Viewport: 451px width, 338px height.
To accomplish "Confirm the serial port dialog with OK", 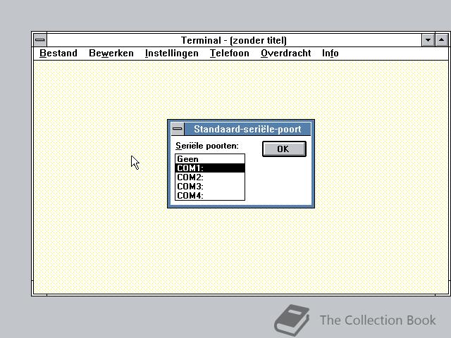I will pyautogui.click(x=284, y=149).
